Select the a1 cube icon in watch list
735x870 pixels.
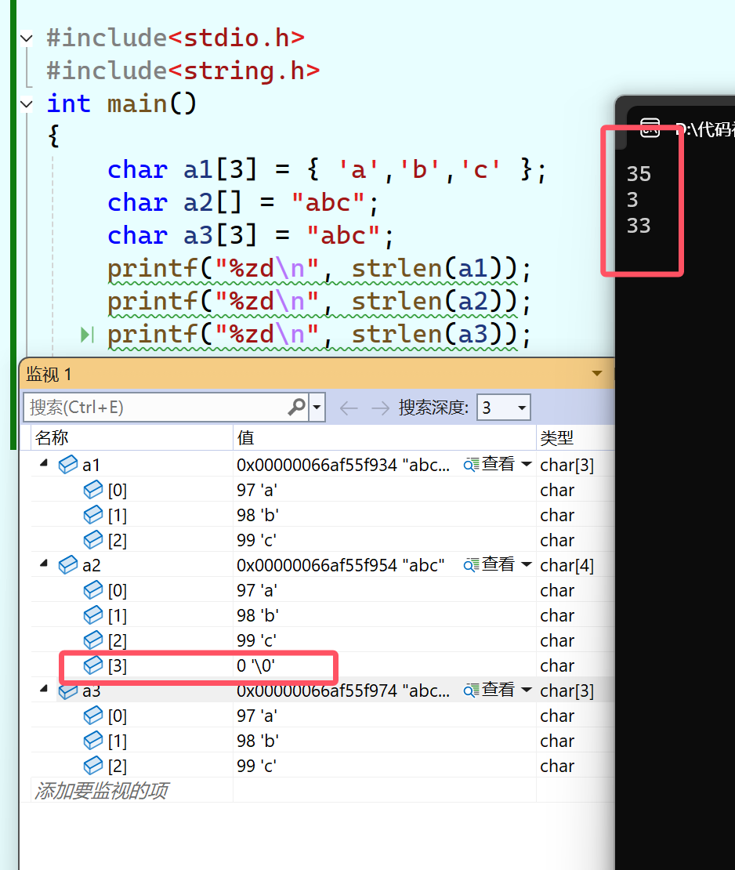(x=67, y=465)
